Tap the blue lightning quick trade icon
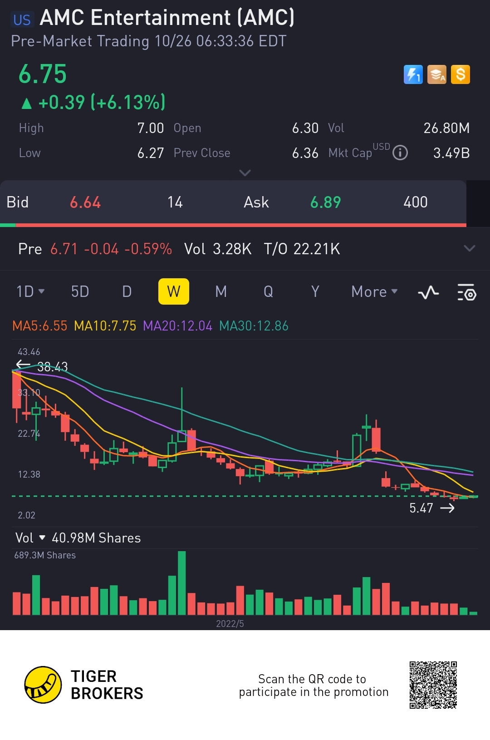The image size is (490, 740). click(413, 74)
